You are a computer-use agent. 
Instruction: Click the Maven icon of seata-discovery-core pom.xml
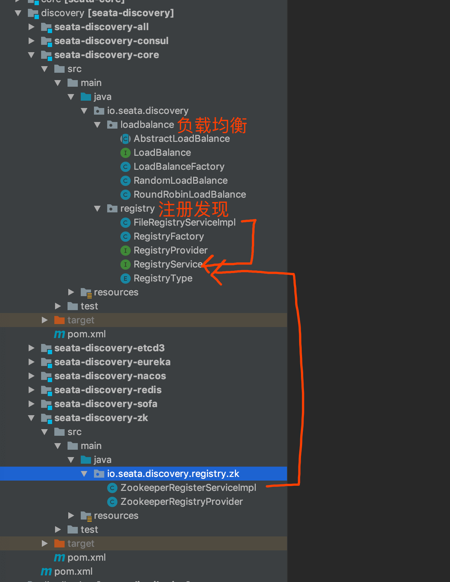tap(59, 334)
